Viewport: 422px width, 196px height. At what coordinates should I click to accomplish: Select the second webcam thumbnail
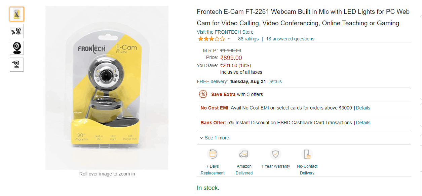click(x=17, y=31)
